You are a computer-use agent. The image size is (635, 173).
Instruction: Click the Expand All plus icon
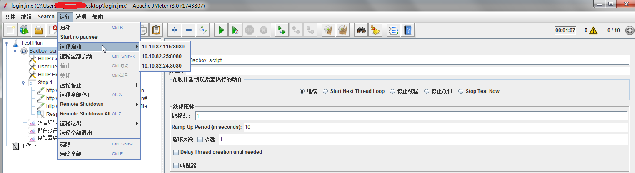click(175, 30)
